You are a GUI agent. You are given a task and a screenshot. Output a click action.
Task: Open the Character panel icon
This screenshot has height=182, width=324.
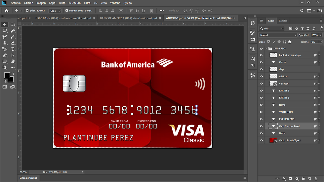click(253, 59)
